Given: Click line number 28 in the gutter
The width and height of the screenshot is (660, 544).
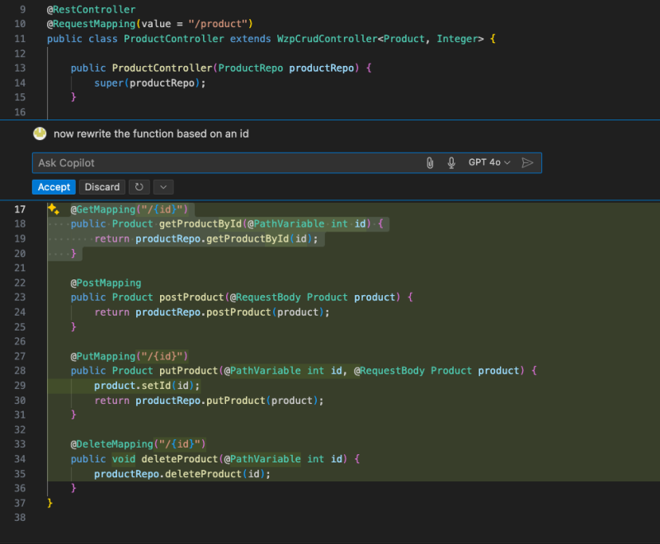Looking at the screenshot, I should [21, 371].
